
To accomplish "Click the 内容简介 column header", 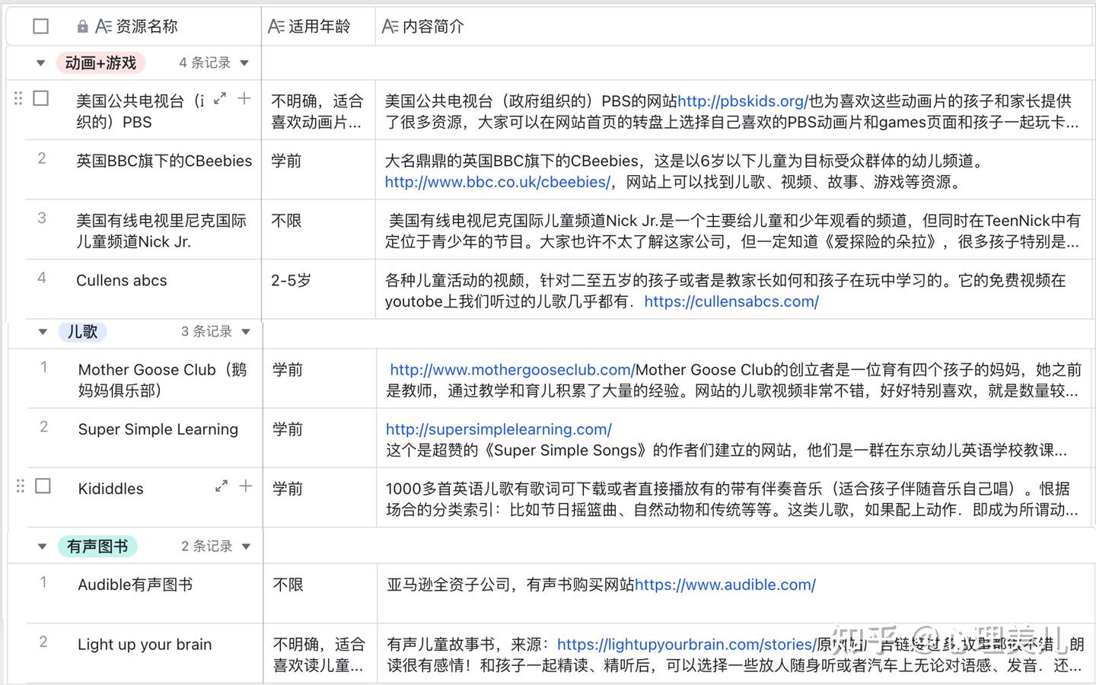I will [x=432, y=27].
